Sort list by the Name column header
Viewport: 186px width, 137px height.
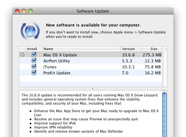tap(81, 49)
